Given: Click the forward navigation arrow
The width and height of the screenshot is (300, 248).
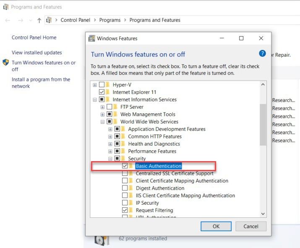Looking at the screenshot, I should [x=21, y=20].
